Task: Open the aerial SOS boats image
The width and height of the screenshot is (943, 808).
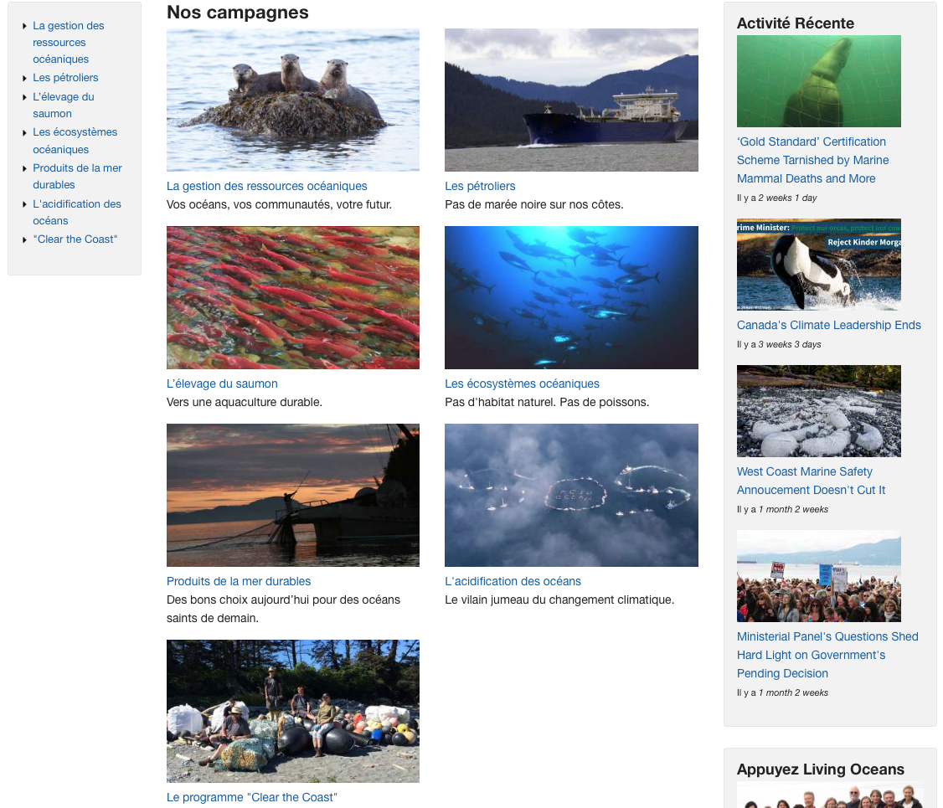Action: click(571, 496)
